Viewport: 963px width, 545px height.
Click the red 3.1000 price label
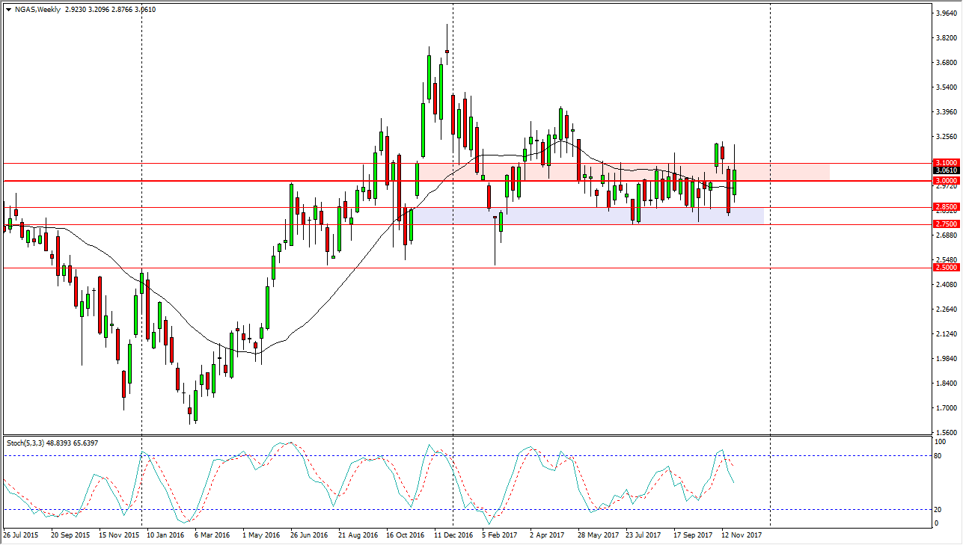coord(945,162)
